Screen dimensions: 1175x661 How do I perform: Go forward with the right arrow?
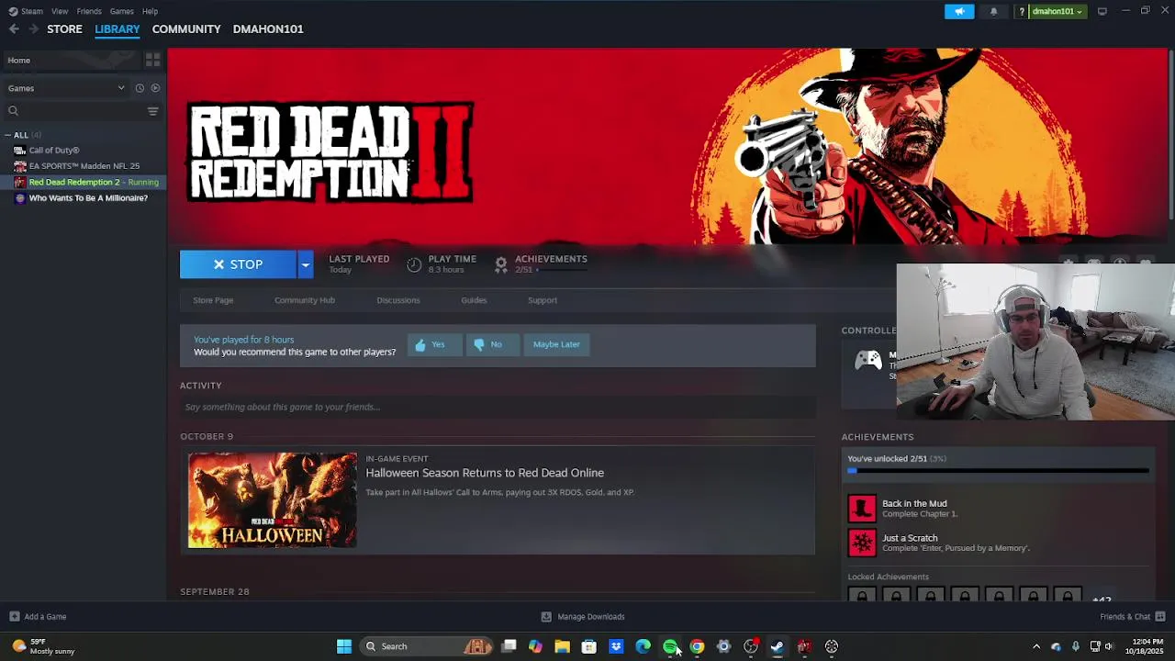pyautogui.click(x=33, y=29)
